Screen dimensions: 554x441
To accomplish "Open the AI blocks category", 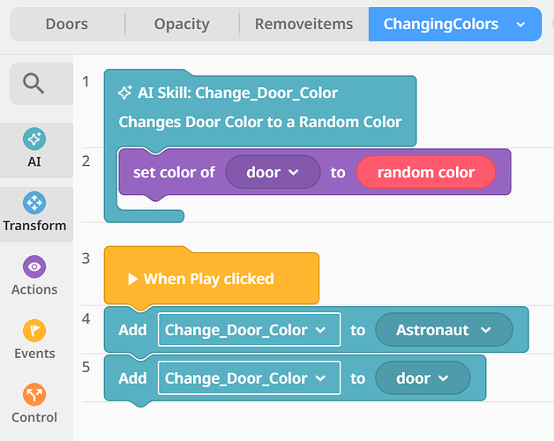I will point(34,148).
